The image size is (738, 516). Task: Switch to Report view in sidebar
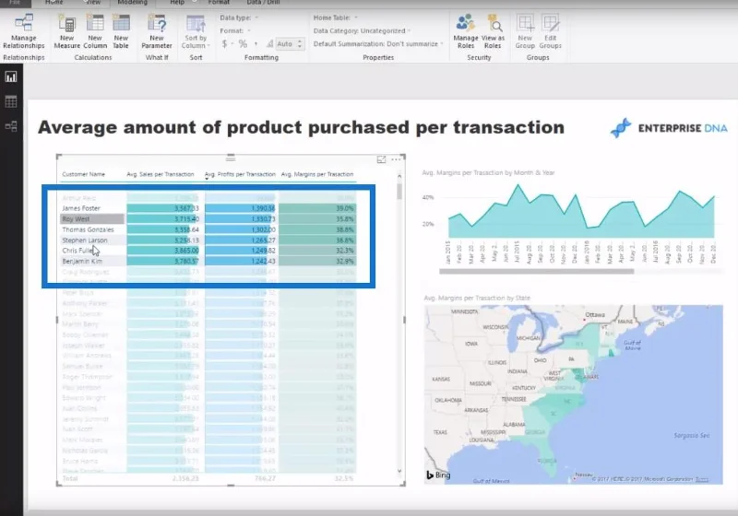(x=11, y=76)
